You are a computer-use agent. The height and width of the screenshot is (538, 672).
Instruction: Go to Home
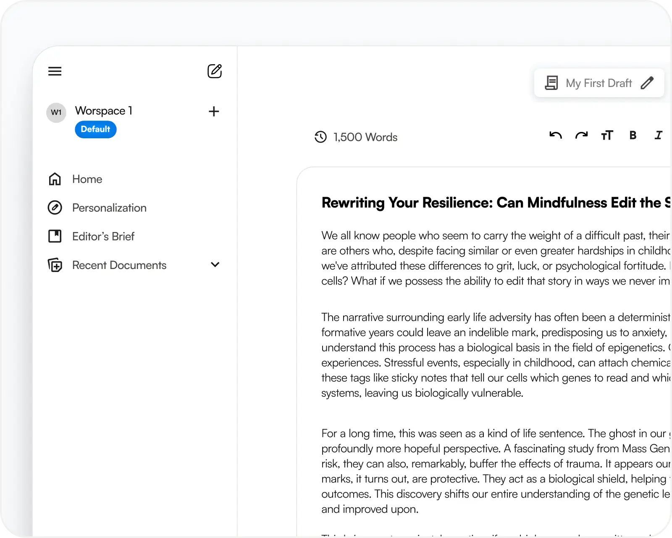click(87, 179)
